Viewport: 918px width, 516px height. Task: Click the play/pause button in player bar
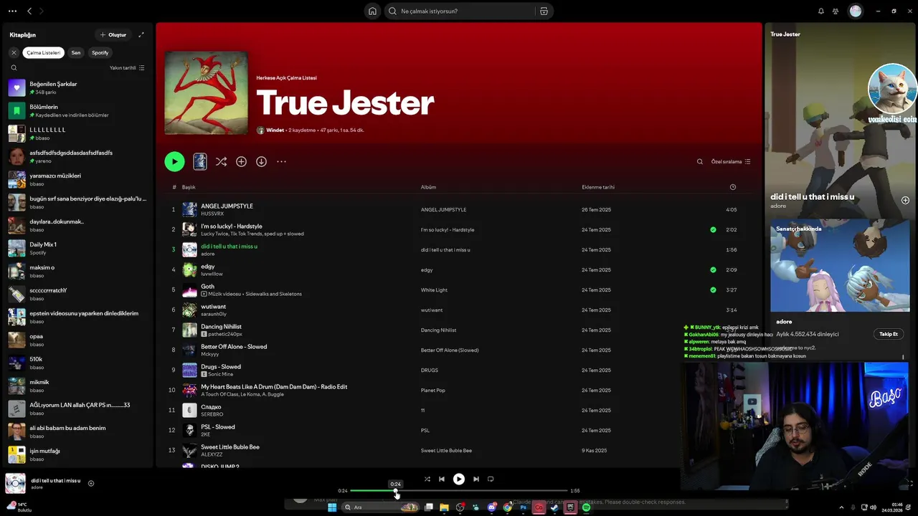[459, 479]
